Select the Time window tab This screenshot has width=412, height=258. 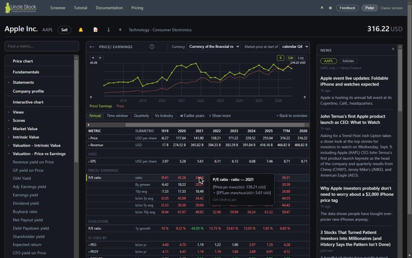tap(117, 116)
